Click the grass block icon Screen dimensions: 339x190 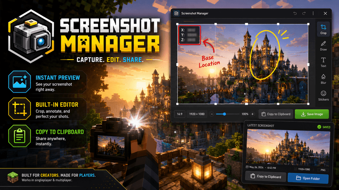point(13,177)
